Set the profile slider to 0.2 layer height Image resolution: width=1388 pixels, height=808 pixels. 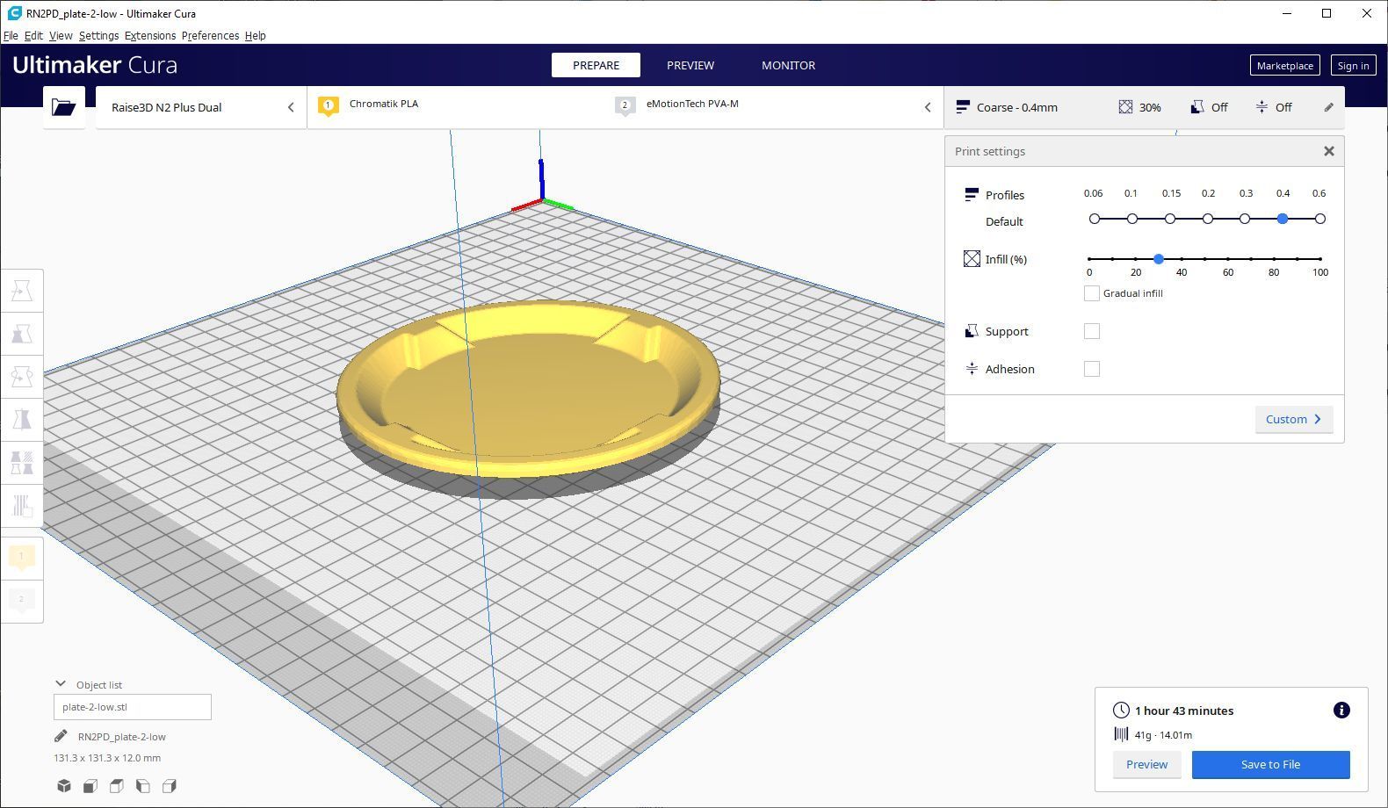(1208, 219)
